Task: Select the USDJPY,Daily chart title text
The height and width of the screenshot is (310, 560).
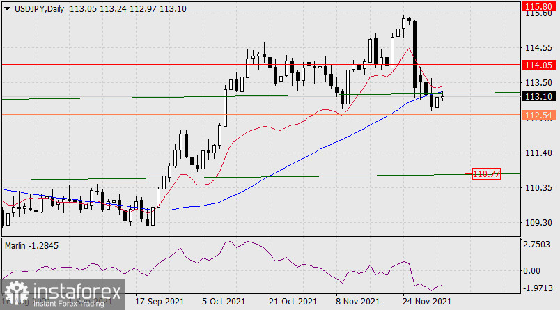Action: (x=39, y=7)
